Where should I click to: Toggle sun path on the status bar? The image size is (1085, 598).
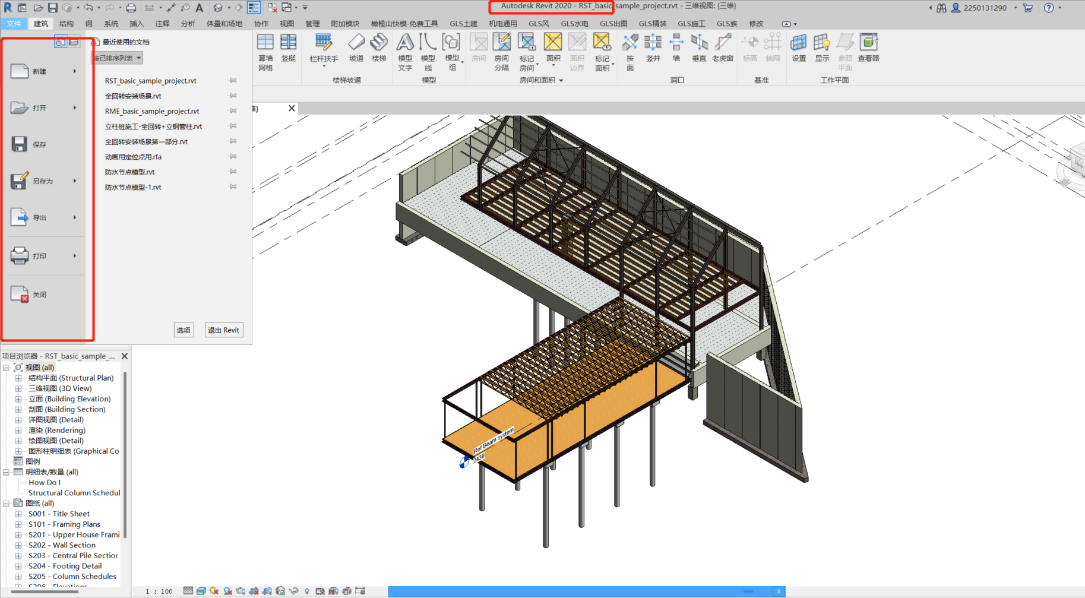coord(214,591)
